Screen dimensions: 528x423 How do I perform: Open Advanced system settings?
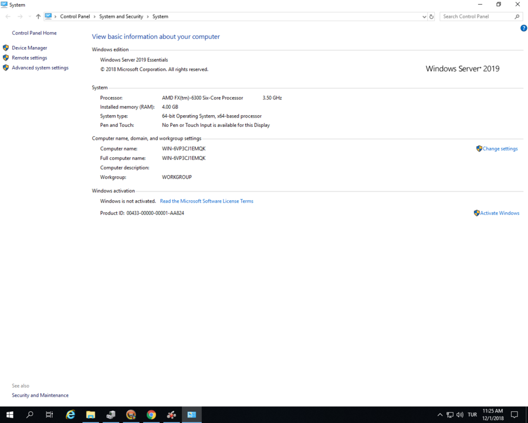40,68
